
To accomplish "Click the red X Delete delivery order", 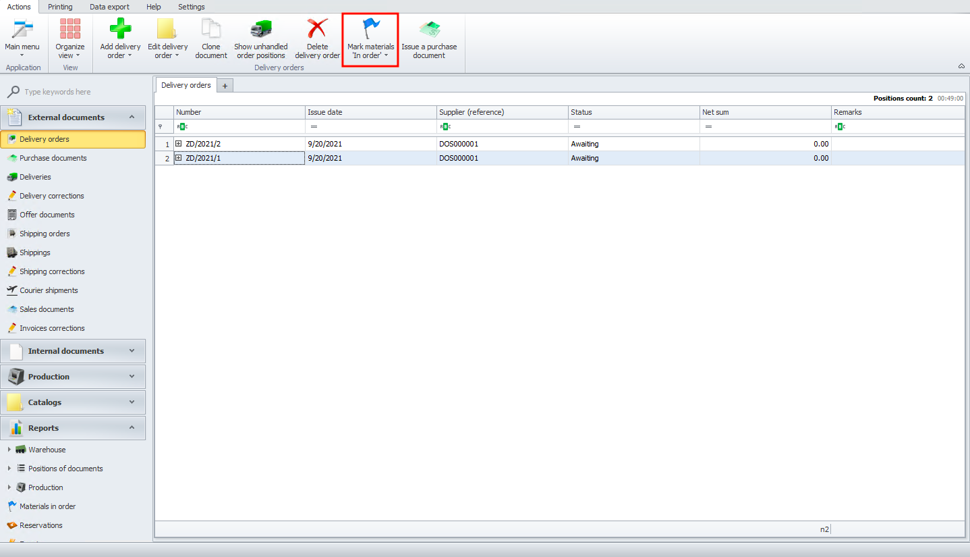I will click(x=317, y=29).
